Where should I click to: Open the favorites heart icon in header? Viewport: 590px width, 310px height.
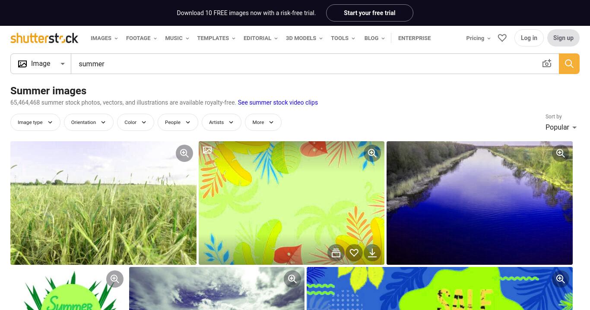502,38
